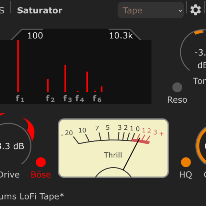Click the Drive knob showing 8.3 dB
206x206 pixels.
(12, 146)
